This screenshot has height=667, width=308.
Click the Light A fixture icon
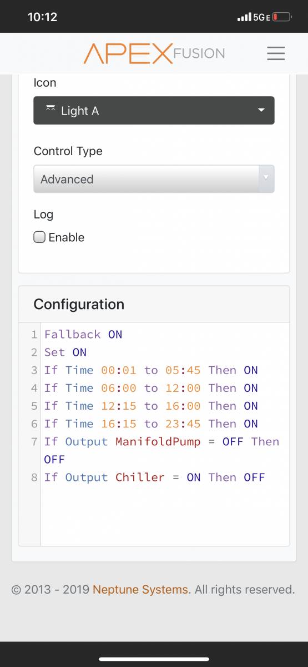pyautogui.click(x=51, y=109)
